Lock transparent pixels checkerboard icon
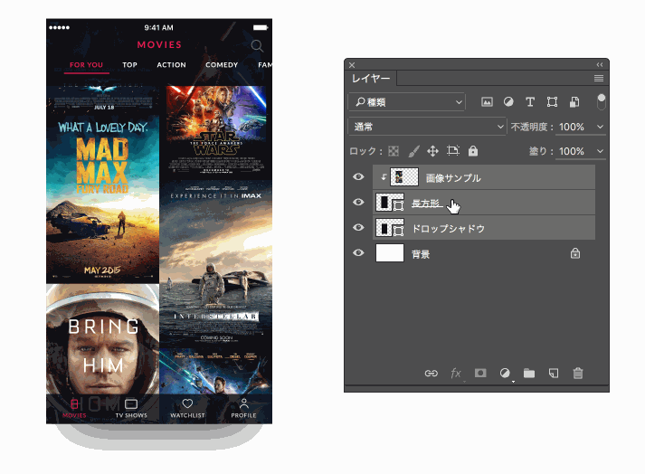The image size is (645, 474). coord(394,151)
